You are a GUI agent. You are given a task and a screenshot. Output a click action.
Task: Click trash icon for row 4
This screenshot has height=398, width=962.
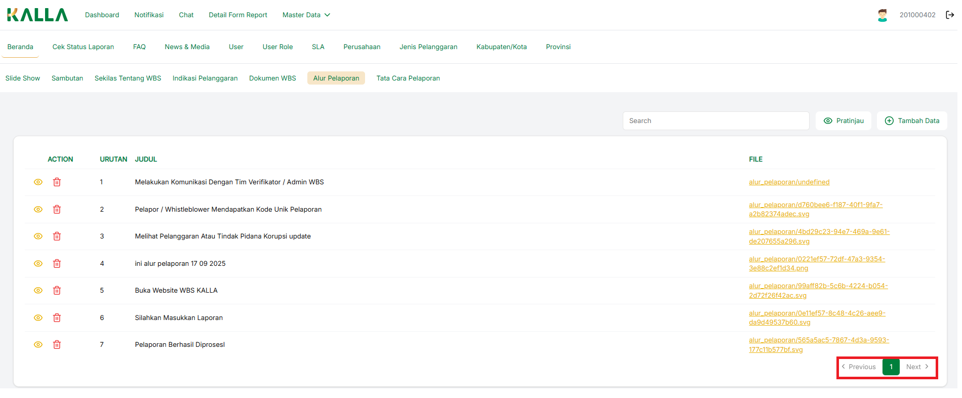point(57,264)
